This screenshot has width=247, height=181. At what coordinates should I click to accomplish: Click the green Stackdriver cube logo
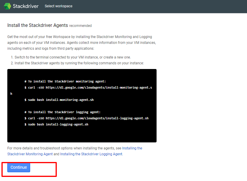pos(7,6)
